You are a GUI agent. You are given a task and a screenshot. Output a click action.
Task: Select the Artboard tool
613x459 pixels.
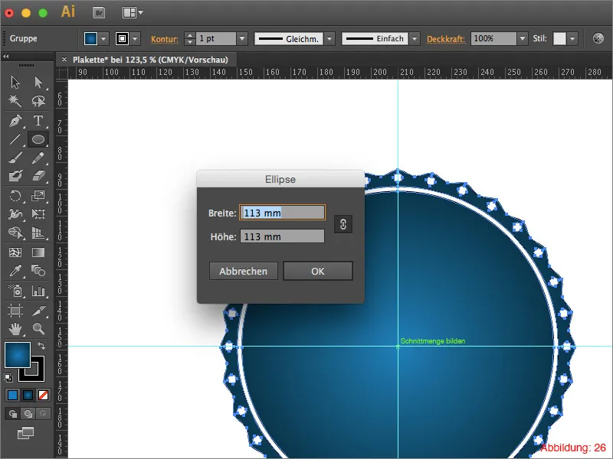pos(15,311)
